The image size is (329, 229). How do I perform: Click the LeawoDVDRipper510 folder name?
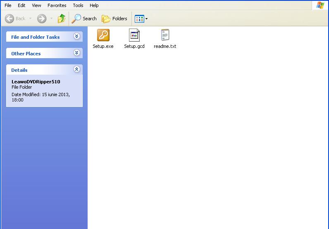point(36,82)
